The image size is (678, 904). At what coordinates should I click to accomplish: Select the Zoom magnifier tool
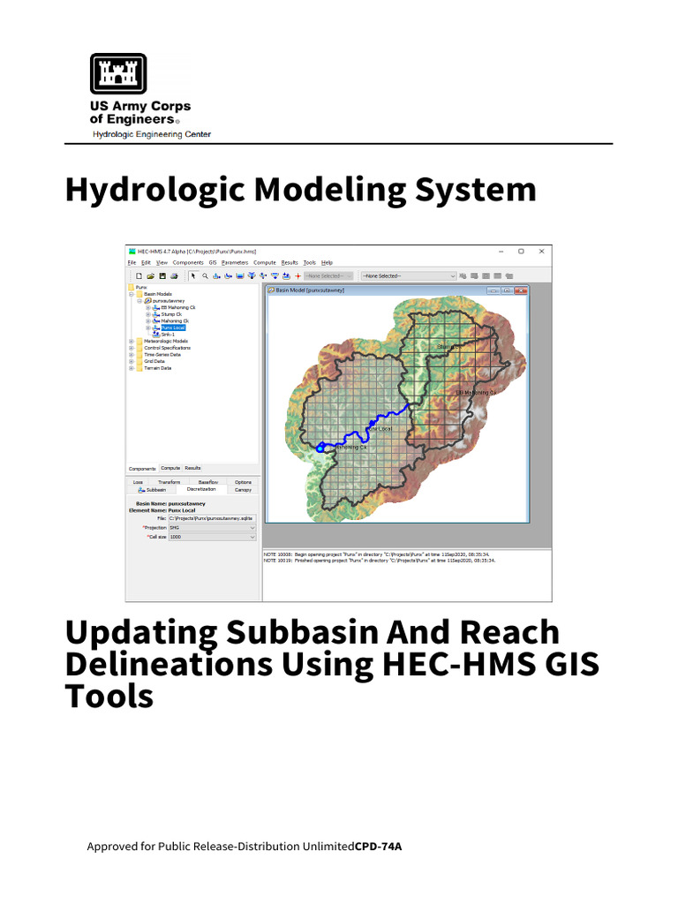click(x=205, y=276)
